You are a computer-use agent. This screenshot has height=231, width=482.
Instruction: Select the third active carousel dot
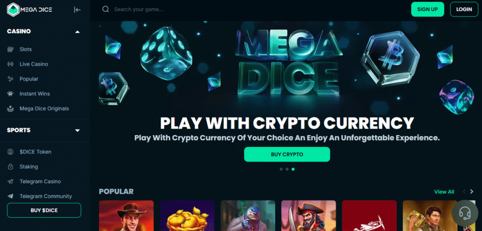pyautogui.click(x=293, y=169)
